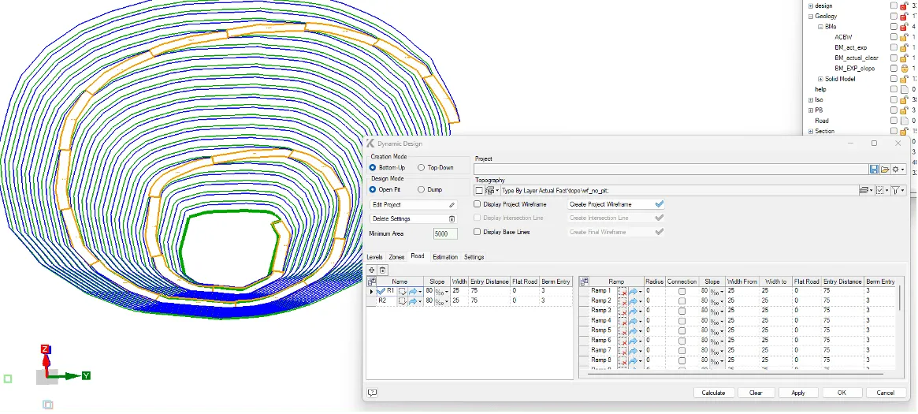Select the Dump design mode

[421, 190]
